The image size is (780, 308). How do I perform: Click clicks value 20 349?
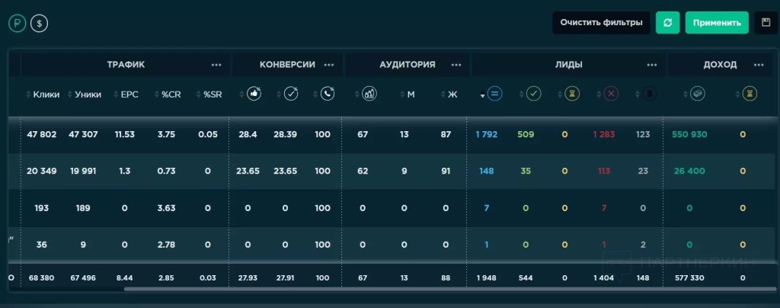pyautogui.click(x=42, y=172)
